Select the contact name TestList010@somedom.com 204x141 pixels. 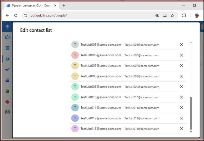101,97
